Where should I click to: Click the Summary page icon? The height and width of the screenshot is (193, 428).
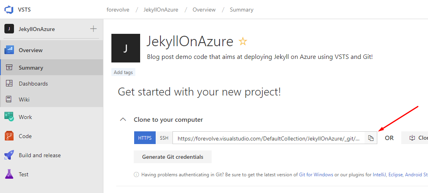tap(9, 68)
